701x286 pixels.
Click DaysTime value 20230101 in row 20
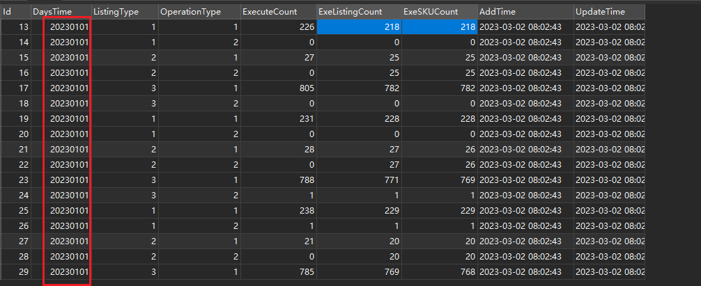coord(61,134)
